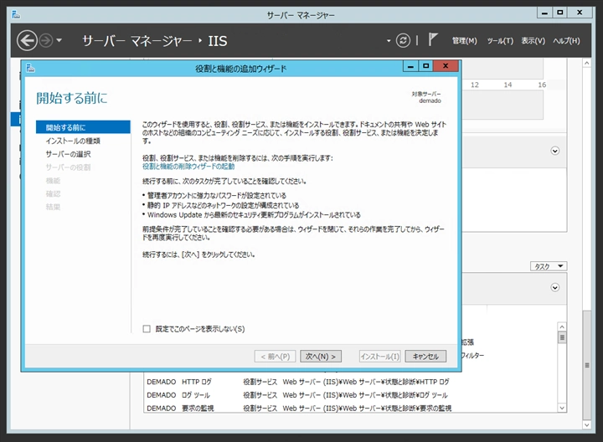
Task: Click the 次へ(N) > button
Action: [320, 357]
